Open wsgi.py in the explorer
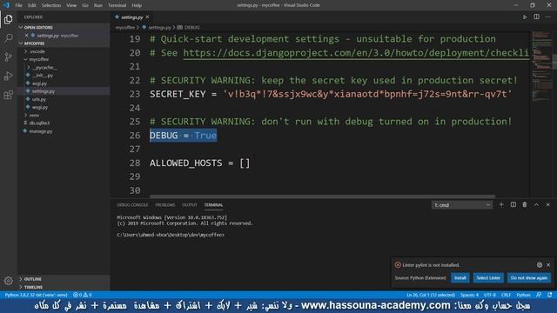557x313 pixels. [x=40, y=107]
